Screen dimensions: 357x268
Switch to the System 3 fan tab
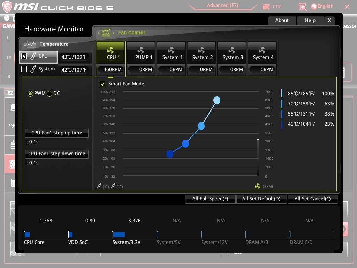click(231, 53)
